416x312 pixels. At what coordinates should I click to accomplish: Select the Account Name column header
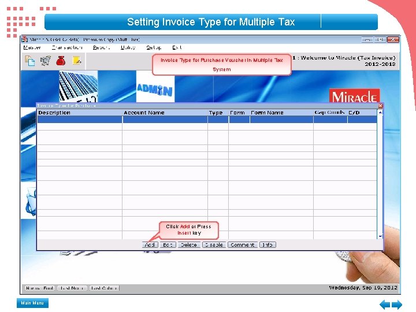click(165, 113)
